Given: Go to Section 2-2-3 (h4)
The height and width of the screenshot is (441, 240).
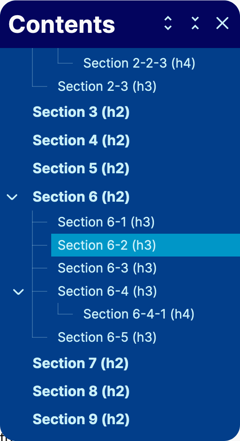Looking at the screenshot, I should coord(139,63).
